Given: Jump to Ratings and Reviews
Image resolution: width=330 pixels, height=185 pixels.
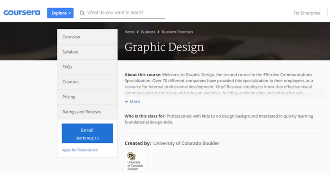Looking at the screenshot, I should pos(87,112).
